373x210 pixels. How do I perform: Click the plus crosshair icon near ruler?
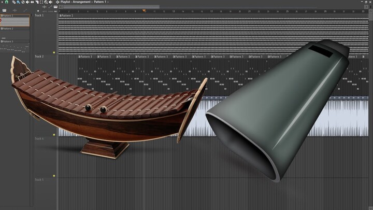[38, 11]
